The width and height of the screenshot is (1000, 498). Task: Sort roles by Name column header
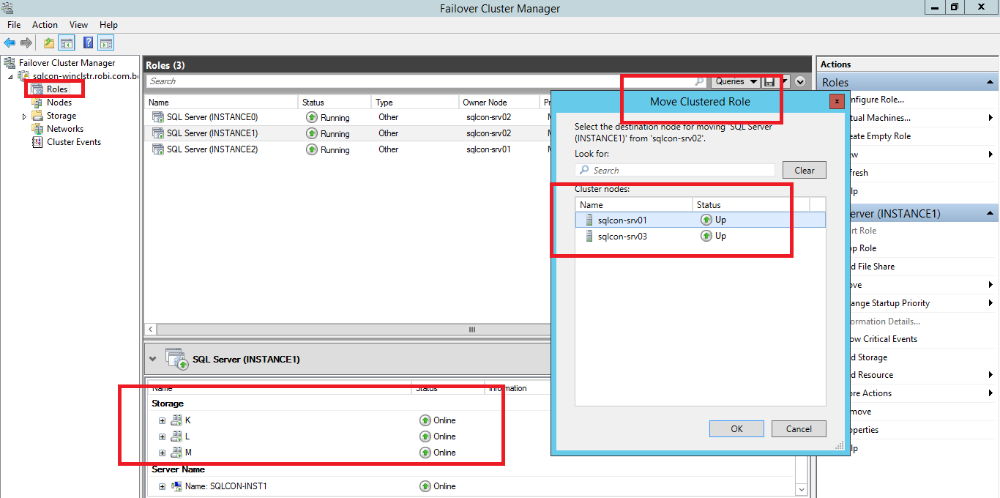click(x=221, y=103)
